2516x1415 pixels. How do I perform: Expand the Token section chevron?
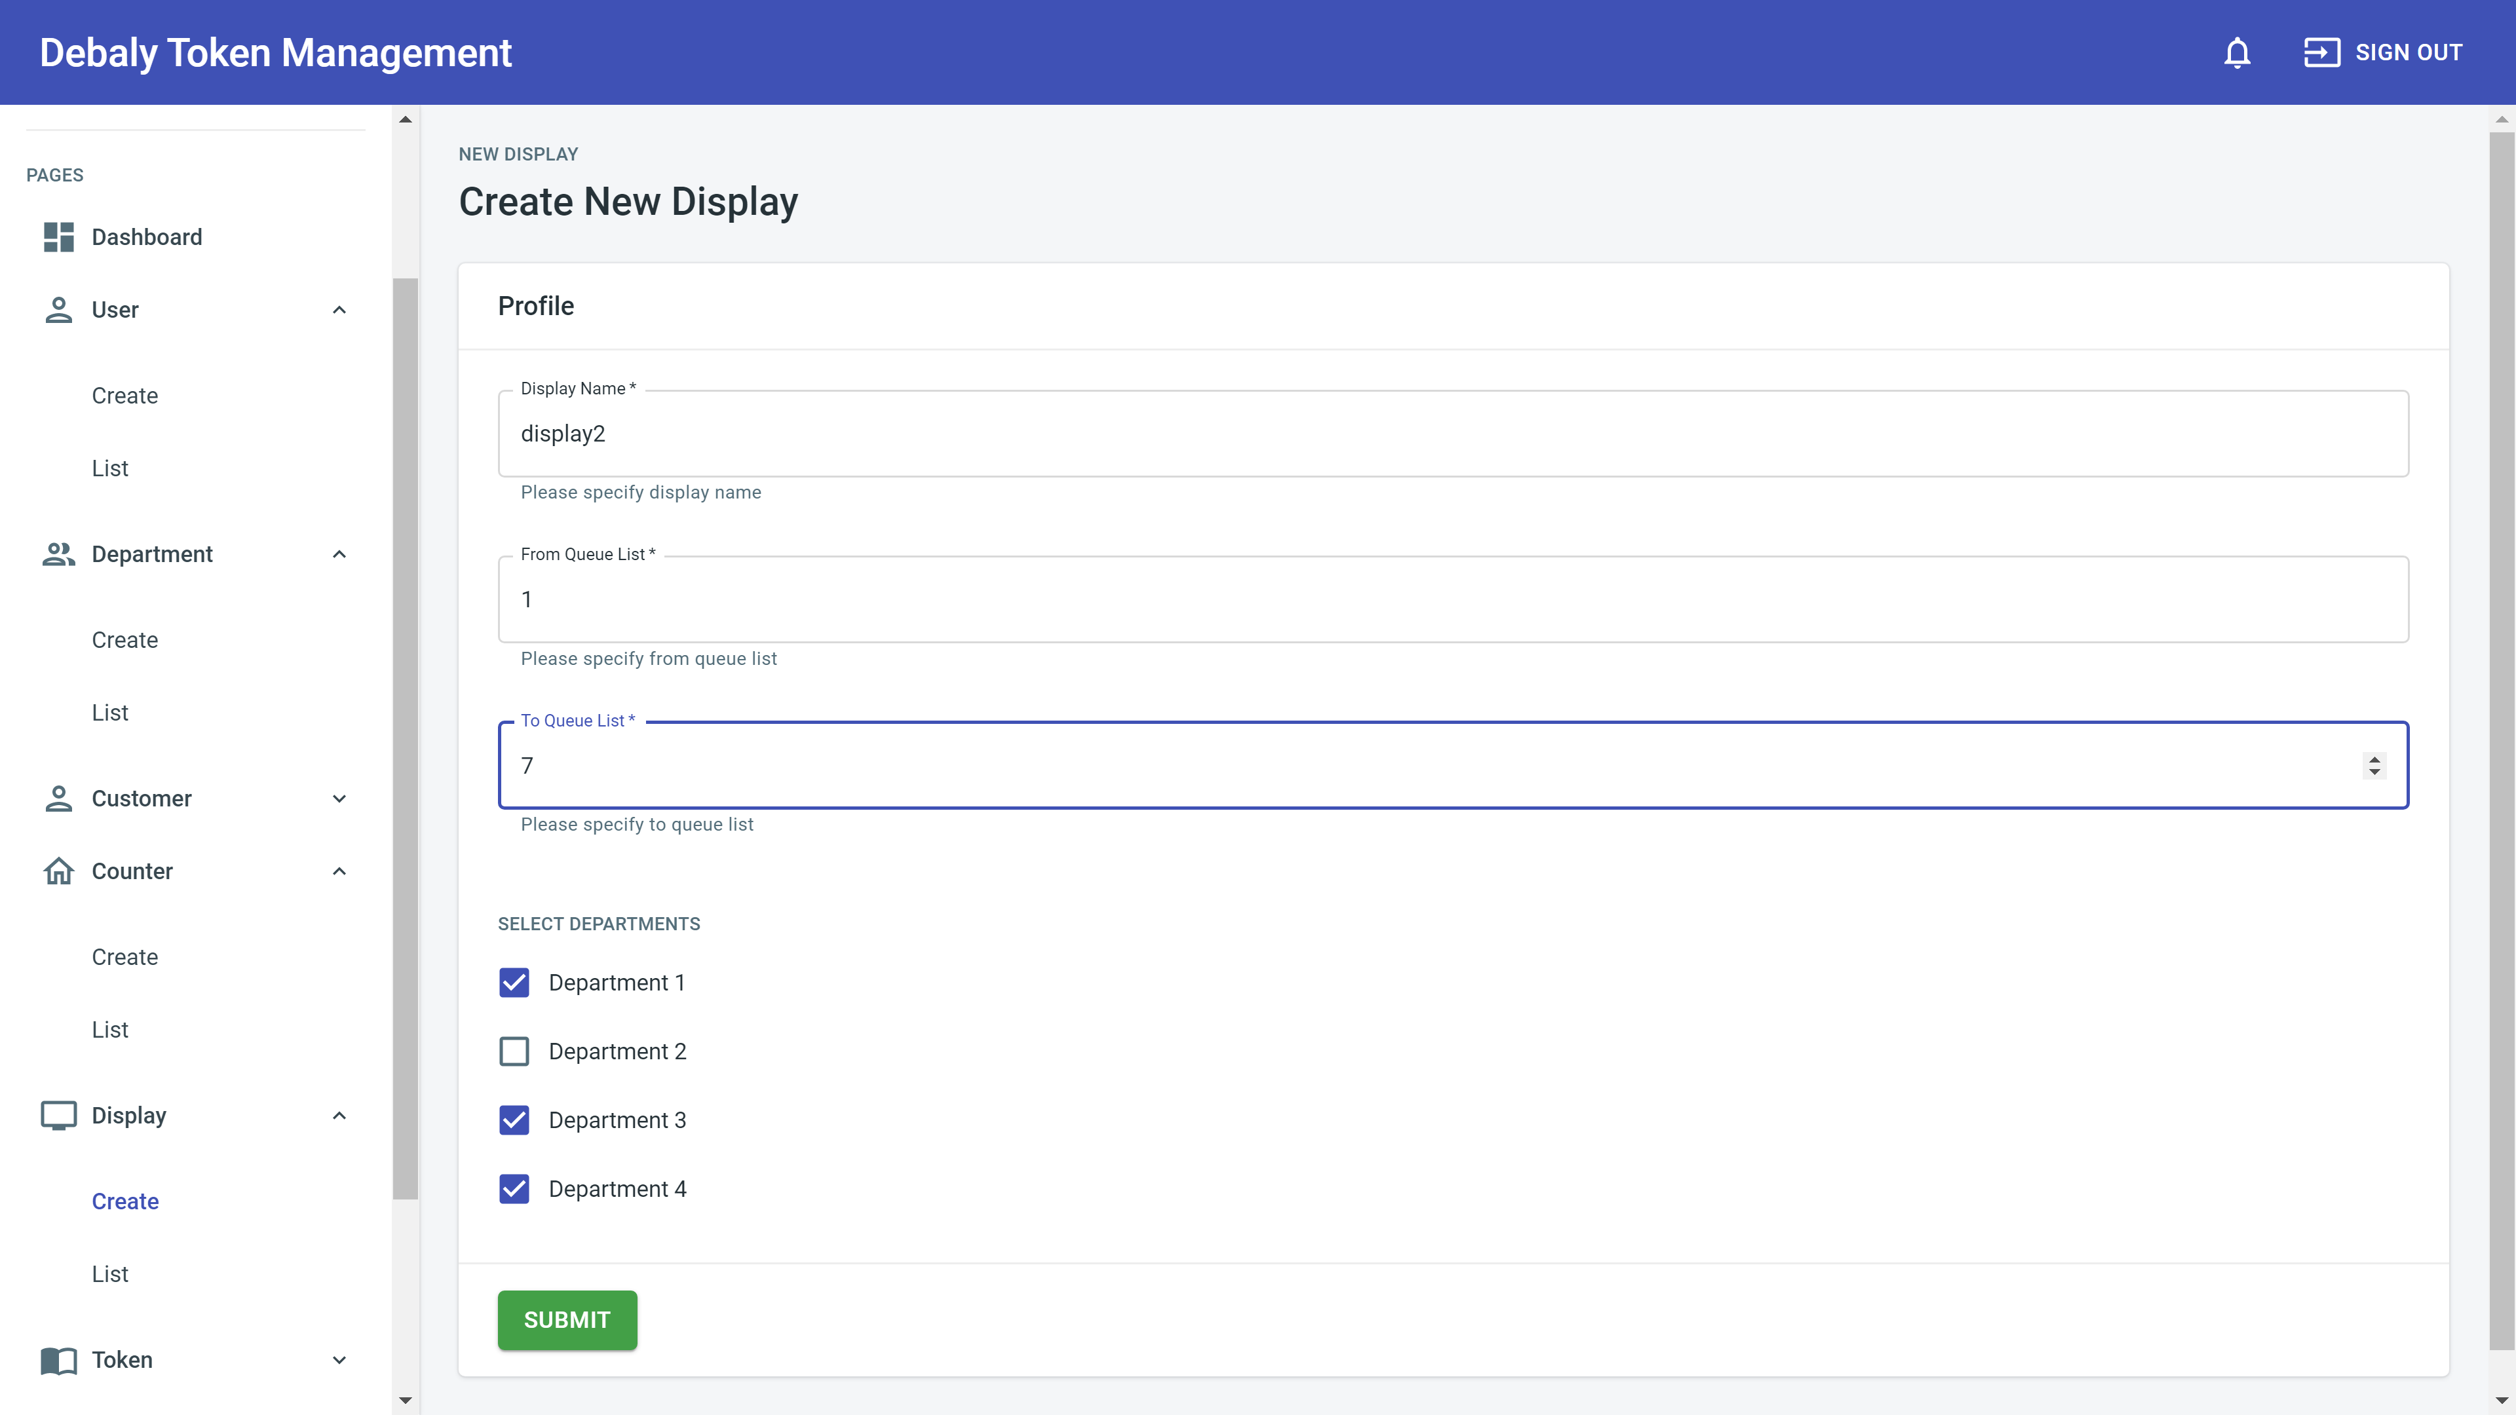click(x=339, y=1359)
